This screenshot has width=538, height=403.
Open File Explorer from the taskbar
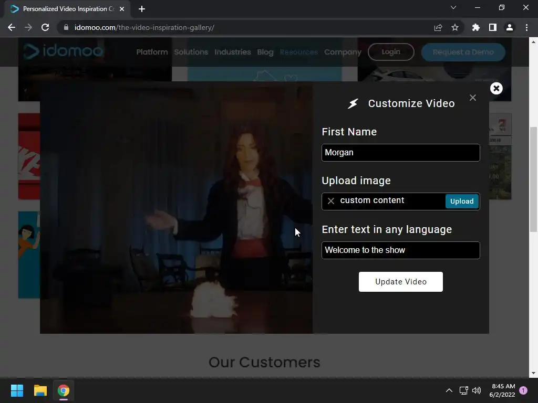coord(40,390)
